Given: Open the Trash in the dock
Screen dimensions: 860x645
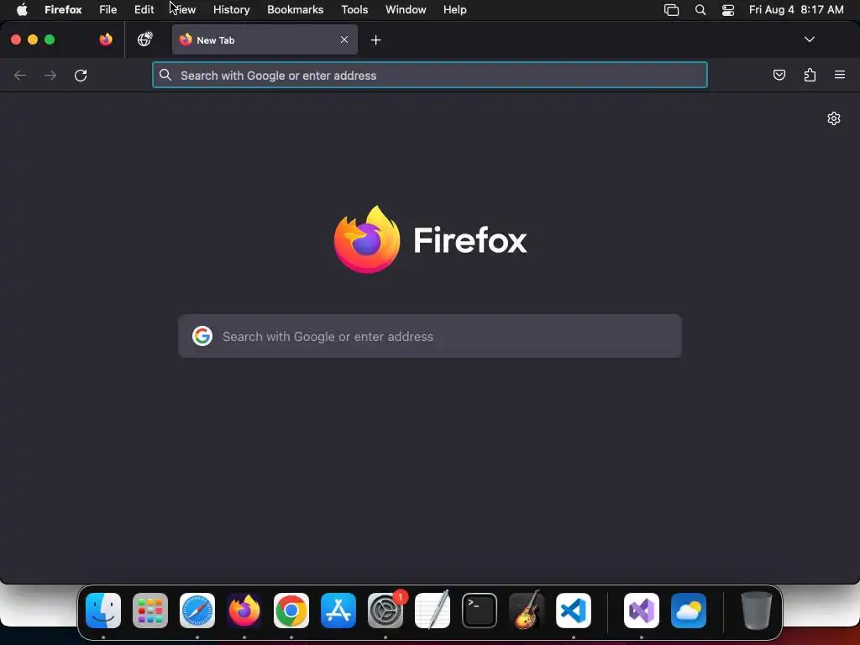Looking at the screenshot, I should coord(757,611).
